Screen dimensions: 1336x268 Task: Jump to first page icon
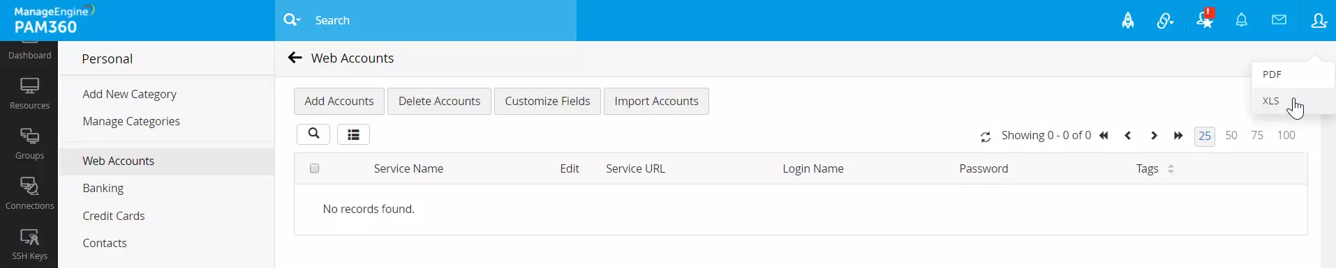click(x=1104, y=136)
